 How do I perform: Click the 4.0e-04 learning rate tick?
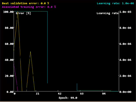click(x=125, y=60)
